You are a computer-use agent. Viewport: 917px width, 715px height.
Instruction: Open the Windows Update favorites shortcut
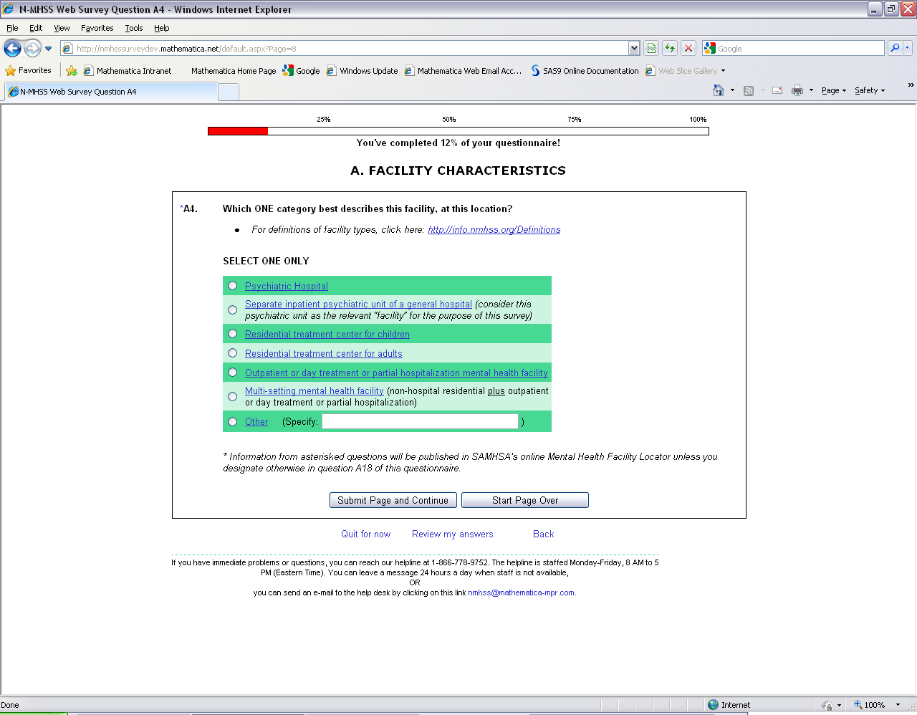pyautogui.click(x=362, y=70)
